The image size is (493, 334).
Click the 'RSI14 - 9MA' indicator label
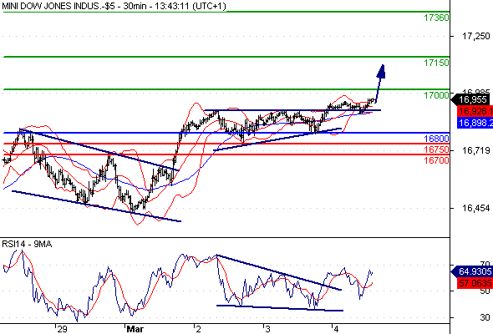click(x=27, y=244)
